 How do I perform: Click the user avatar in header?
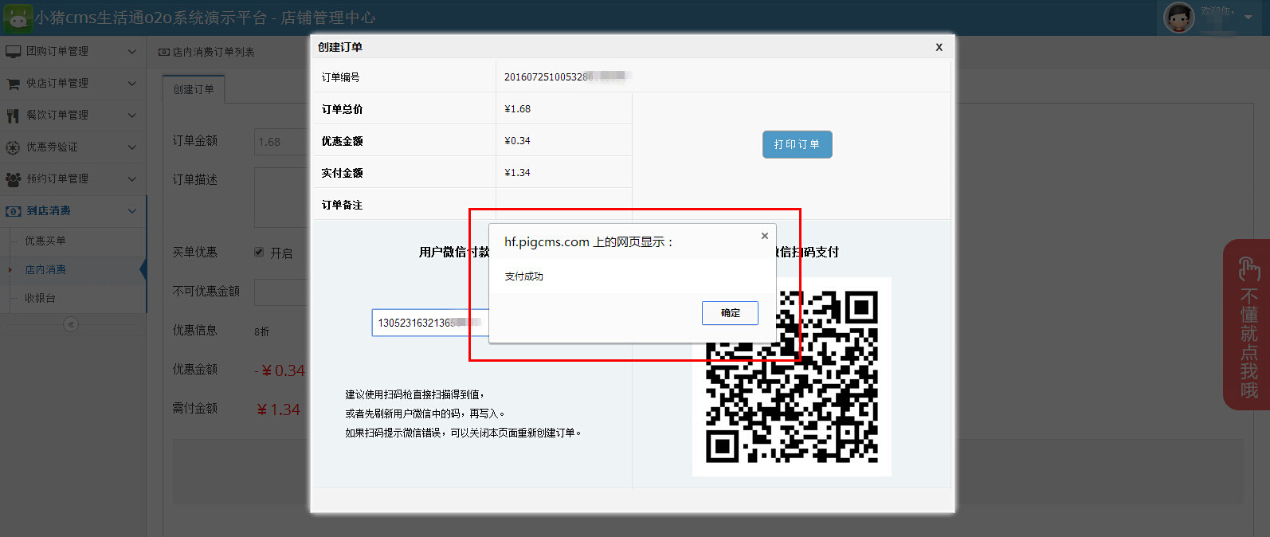point(1179,17)
